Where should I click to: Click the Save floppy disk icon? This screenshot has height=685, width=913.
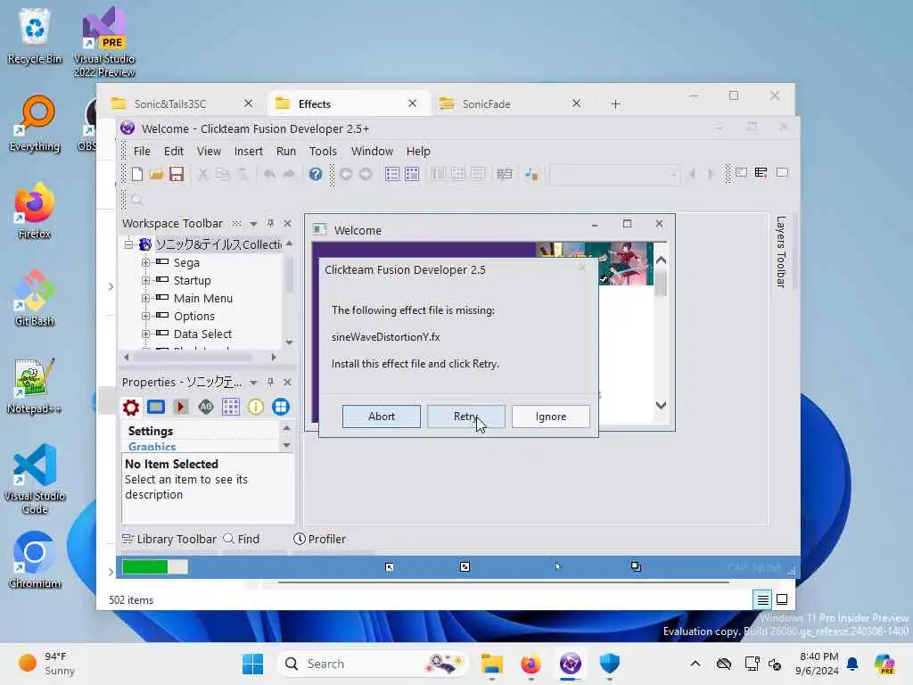click(x=177, y=174)
